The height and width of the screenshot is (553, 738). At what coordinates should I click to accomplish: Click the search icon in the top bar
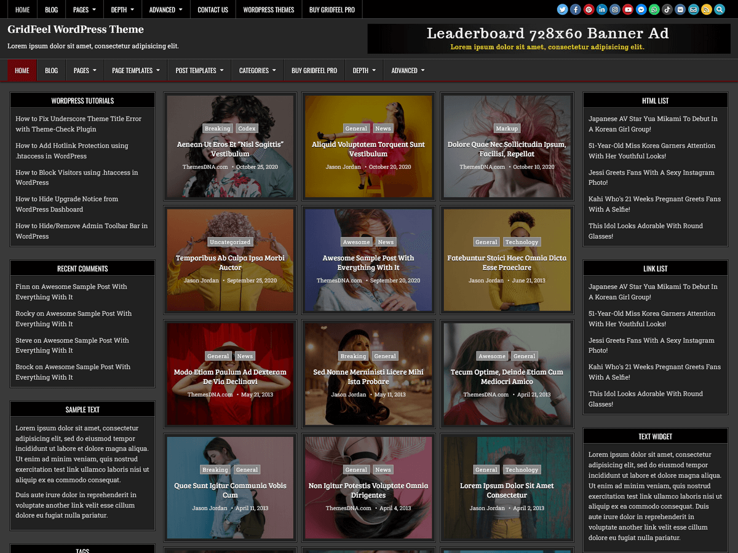(x=720, y=10)
